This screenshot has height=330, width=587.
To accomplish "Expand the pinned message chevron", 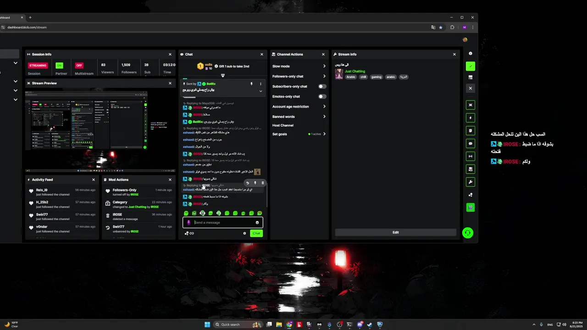I will [x=260, y=91].
